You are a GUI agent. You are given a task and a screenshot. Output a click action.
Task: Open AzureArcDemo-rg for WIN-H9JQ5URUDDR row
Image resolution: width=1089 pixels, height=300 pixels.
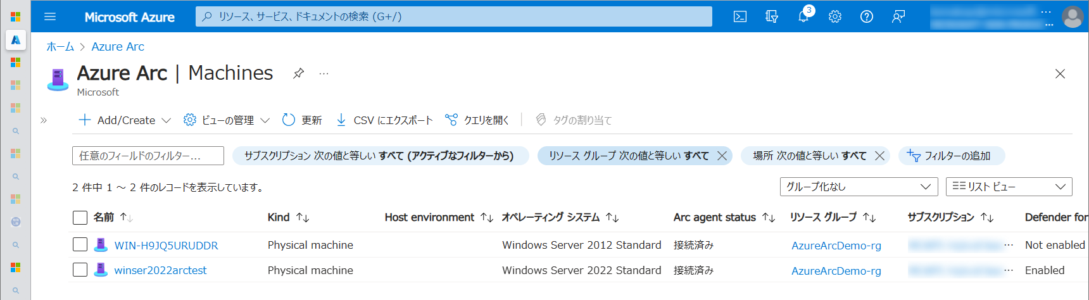pos(836,246)
